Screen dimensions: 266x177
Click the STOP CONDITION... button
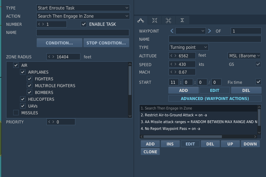coord(106,43)
